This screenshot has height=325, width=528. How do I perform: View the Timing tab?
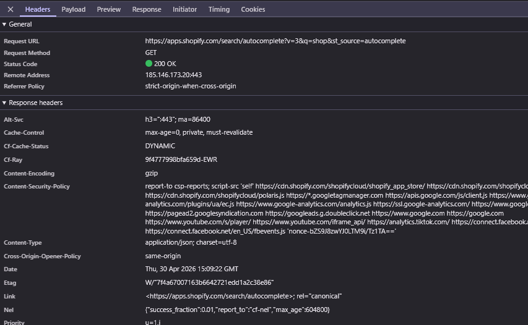point(219,9)
